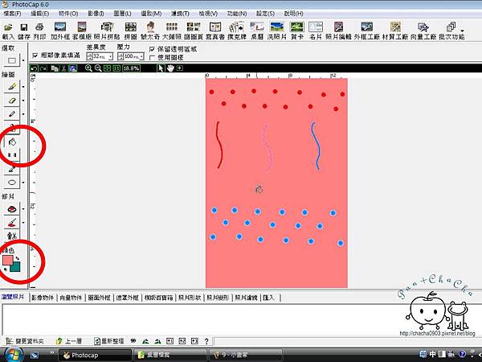Open the 大頭照 (ID Photo) tool
This screenshot has width=482, height=362.
point(172,31)
